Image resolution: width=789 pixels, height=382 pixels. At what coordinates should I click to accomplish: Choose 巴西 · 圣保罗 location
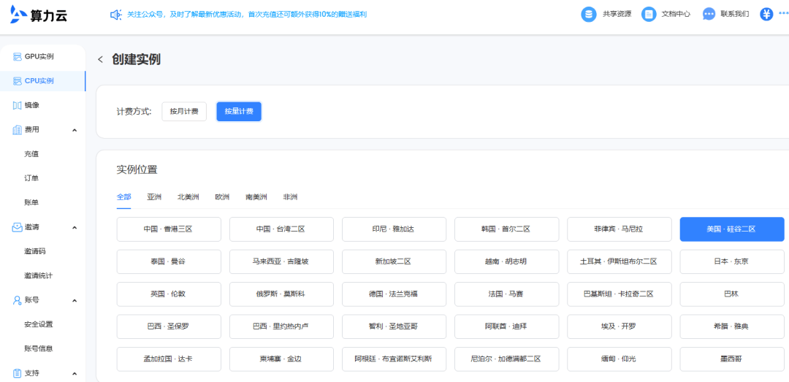pyautogui.click(x=169, y=326)
